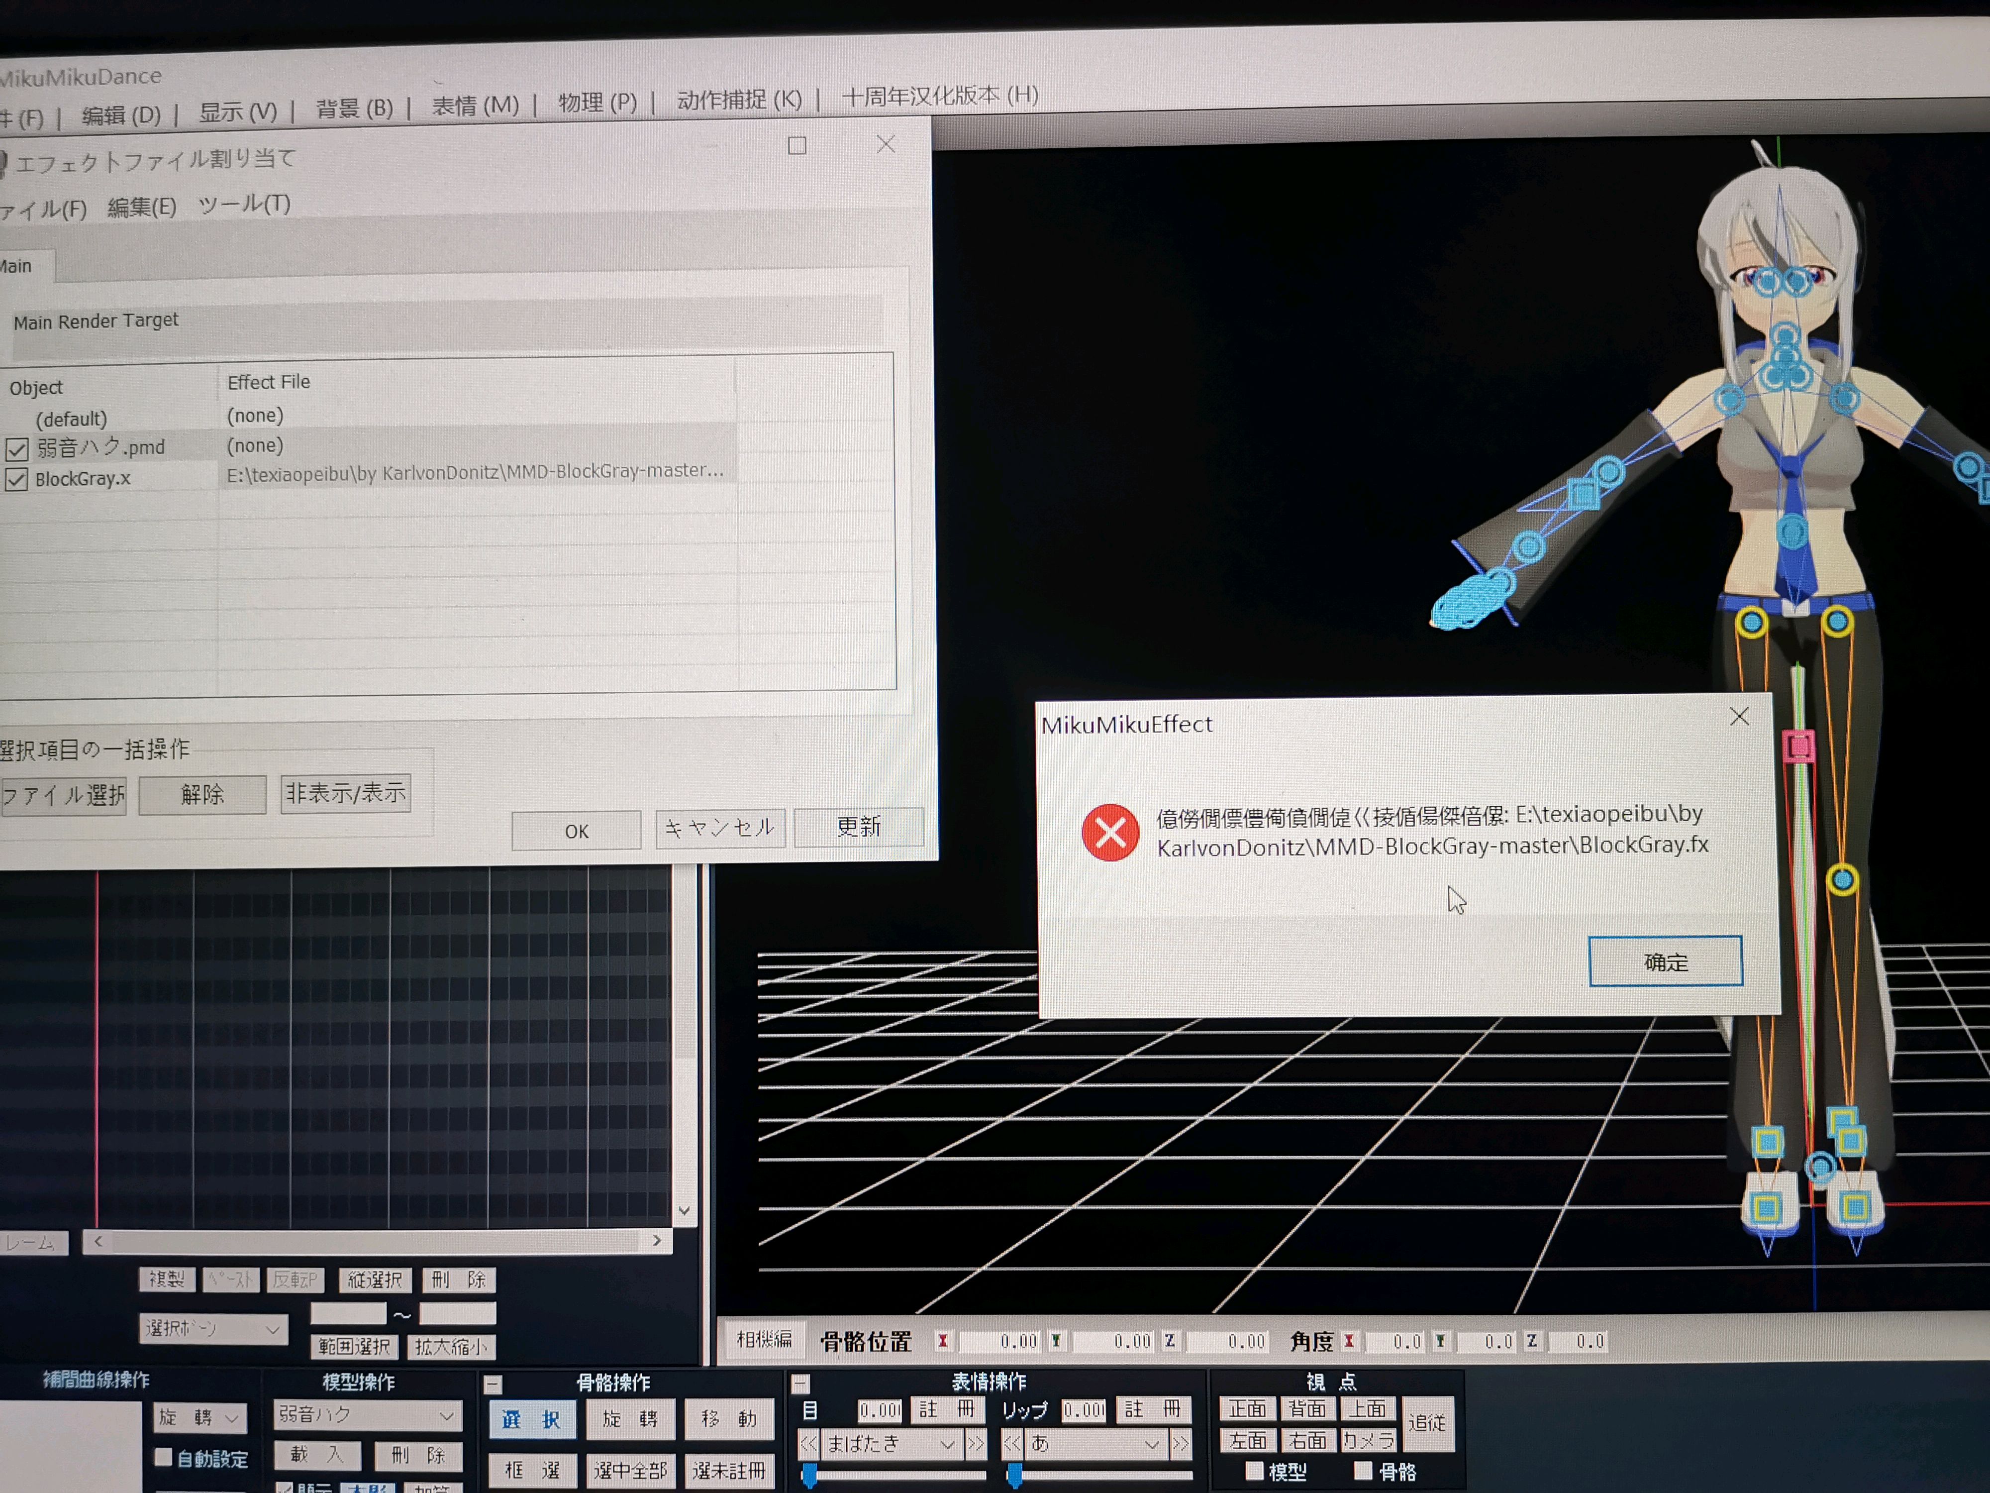This screenshot has height=1493, width=1990.
Task: Set view to 正面
Action: [1248, 1408]
